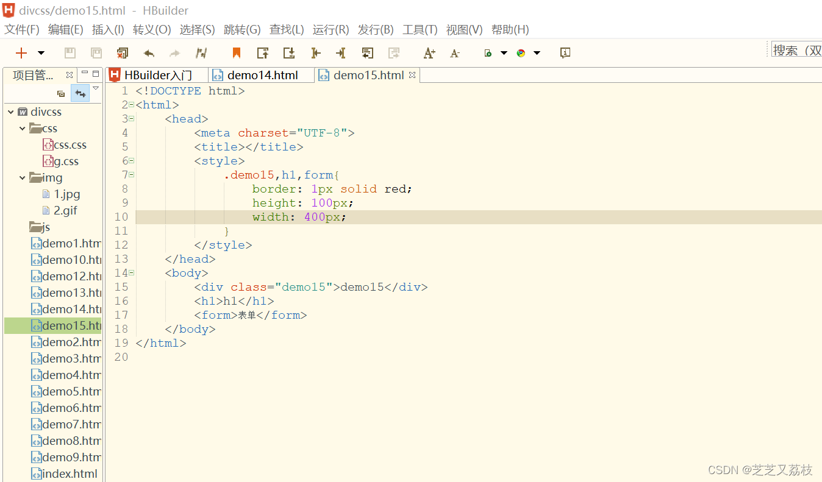Open the run configuration dropdown arrow
Screen dimensions: 822x482
coord(504,53)
